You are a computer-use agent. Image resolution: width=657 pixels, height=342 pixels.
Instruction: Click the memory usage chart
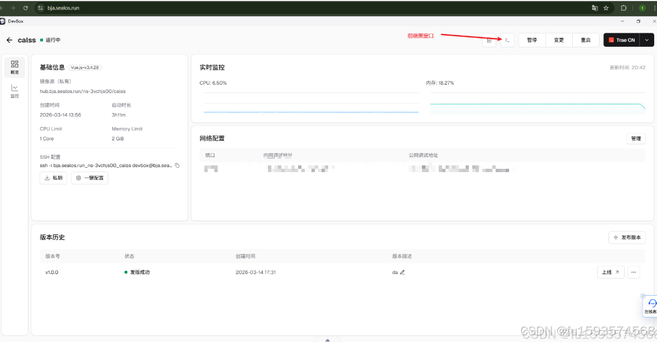pyautogui.click(x=538, y=103)
